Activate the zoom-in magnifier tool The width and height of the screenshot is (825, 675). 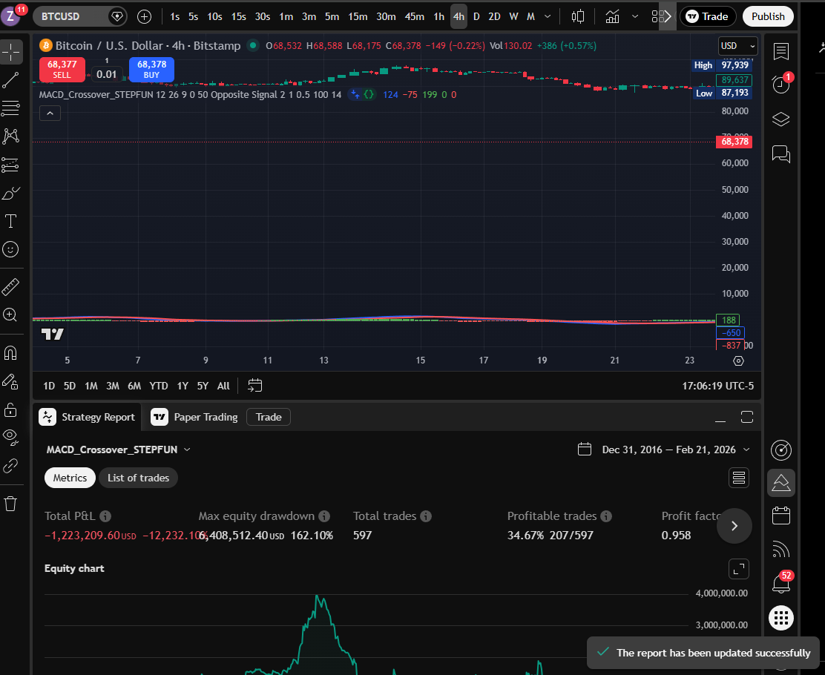coord(11,315)
